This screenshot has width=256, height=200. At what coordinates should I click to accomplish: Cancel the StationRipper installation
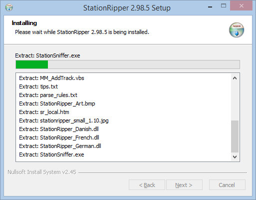click(x=227, y=185)
